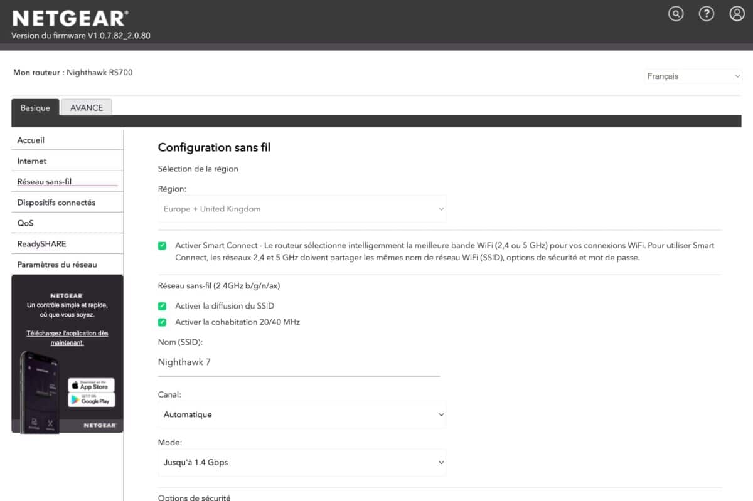753x501 pixels.
Task: Toggle Activer la cohabitation 20/40 MHz checkbox
Action: pyautogui.click(x=162, y=322)
